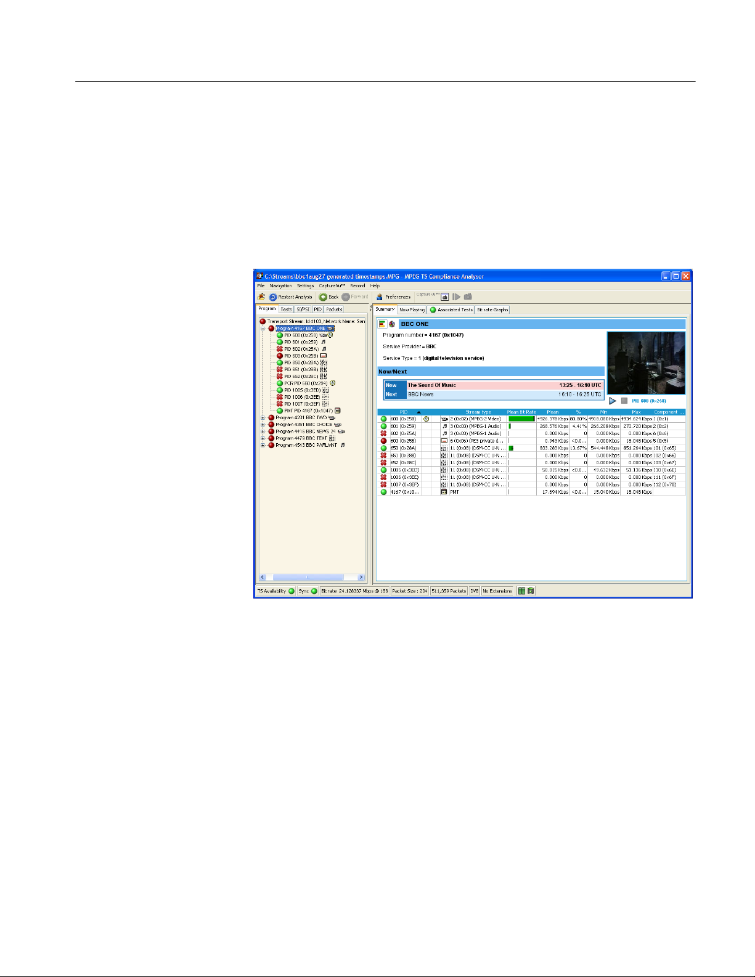Follow the PID 600 (0x258) link under thumbnail
Viewport: 755px width, 977px height.
tap(649, 401)
